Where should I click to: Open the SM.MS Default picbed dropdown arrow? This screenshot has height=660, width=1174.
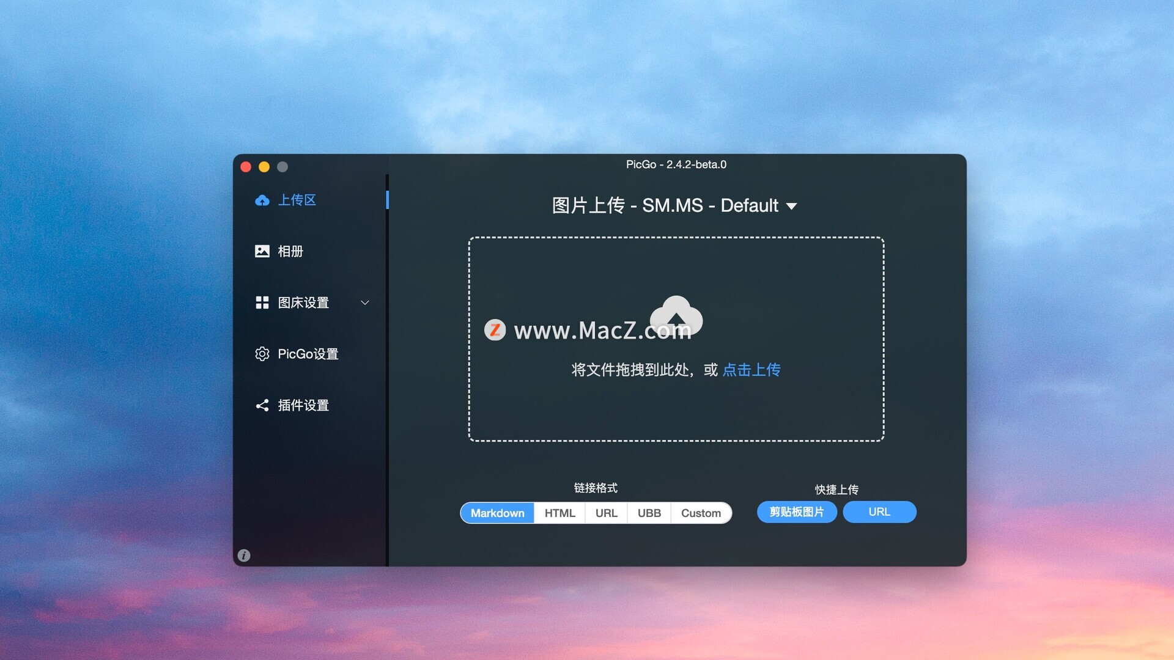tap(791, 207)
